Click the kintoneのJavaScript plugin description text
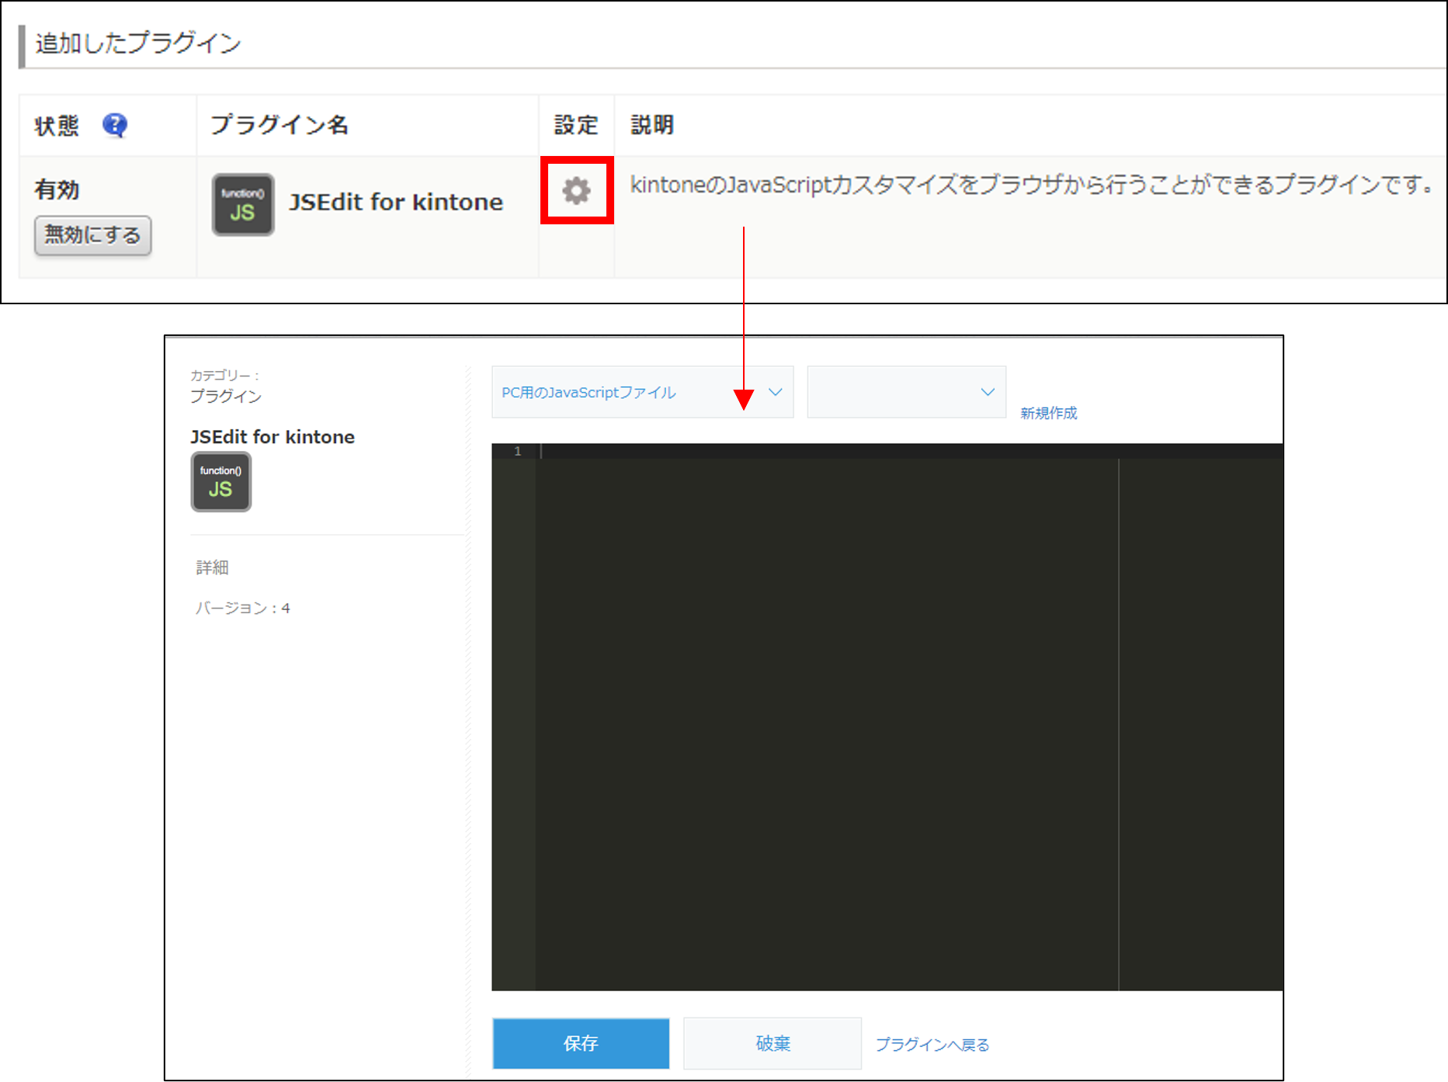Viewport: 1448px width, 1082px height. coord(1032,185)
